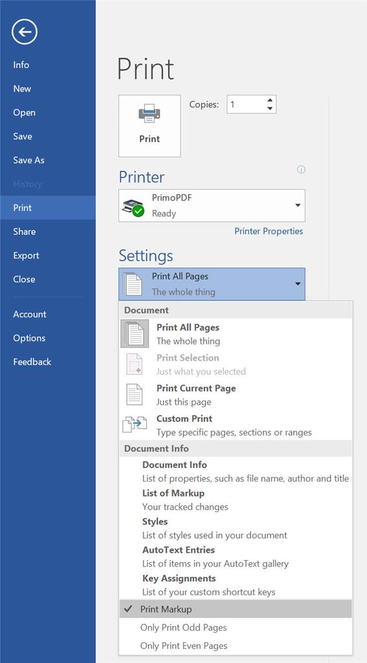Click Close in the sidebar
Screen dimensions: 367x663
48,279
